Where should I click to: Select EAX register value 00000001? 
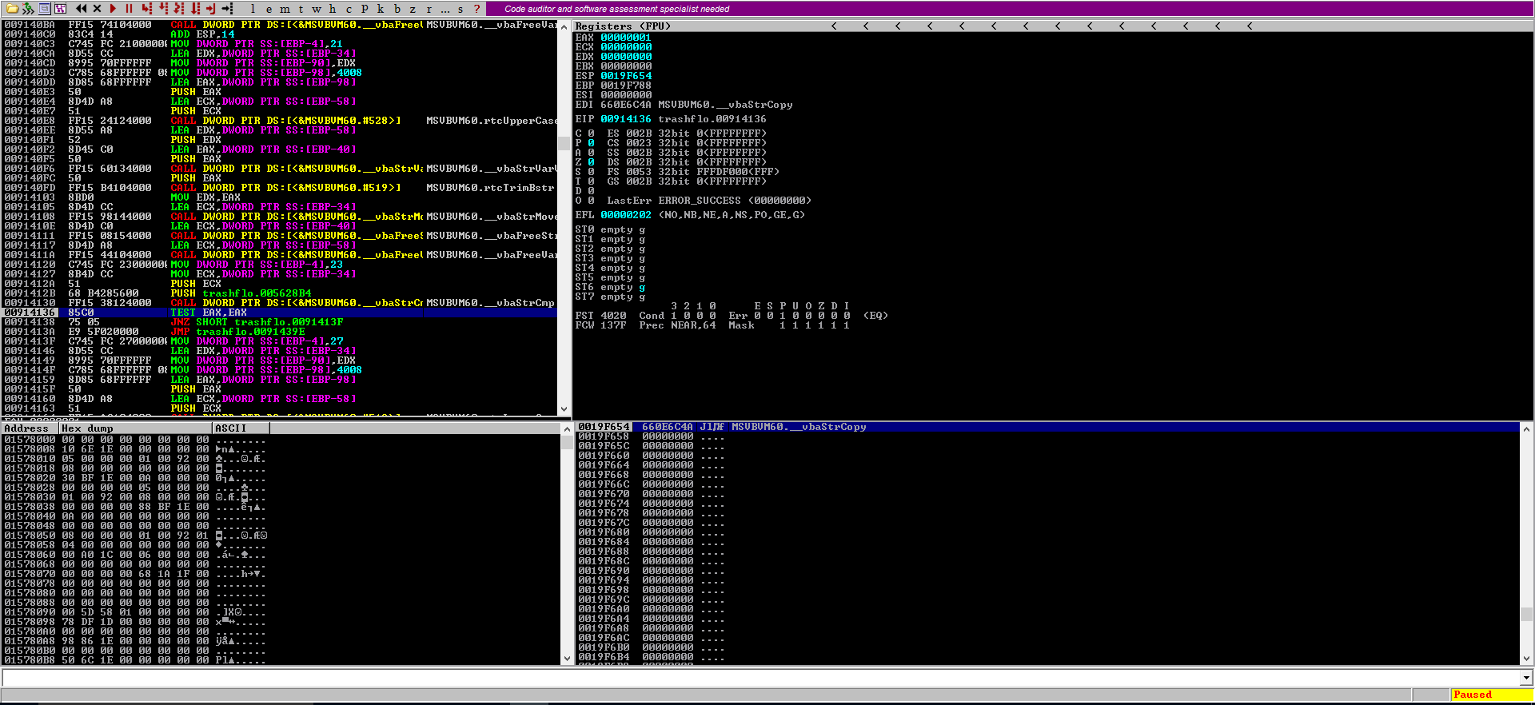click(x=626, y=38)
